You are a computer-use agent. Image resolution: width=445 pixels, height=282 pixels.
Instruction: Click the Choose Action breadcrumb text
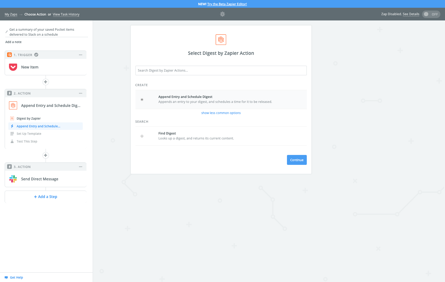[35, 15]
